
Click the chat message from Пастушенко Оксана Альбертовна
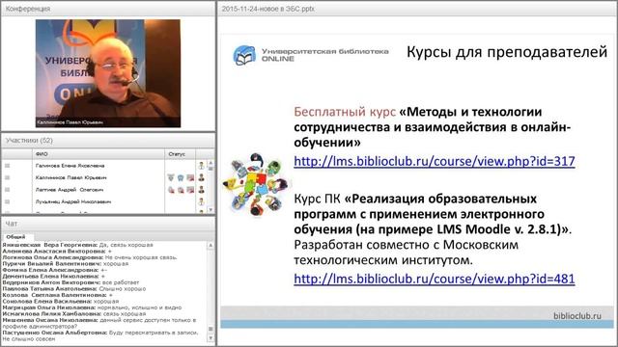point(100,335)
